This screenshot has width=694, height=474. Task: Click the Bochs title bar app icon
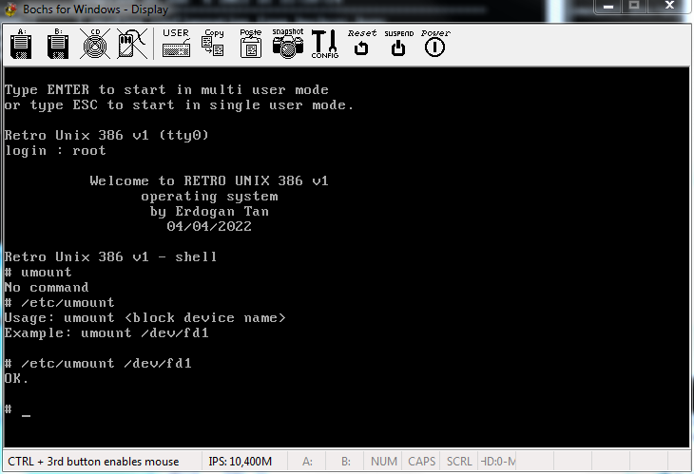10,9
